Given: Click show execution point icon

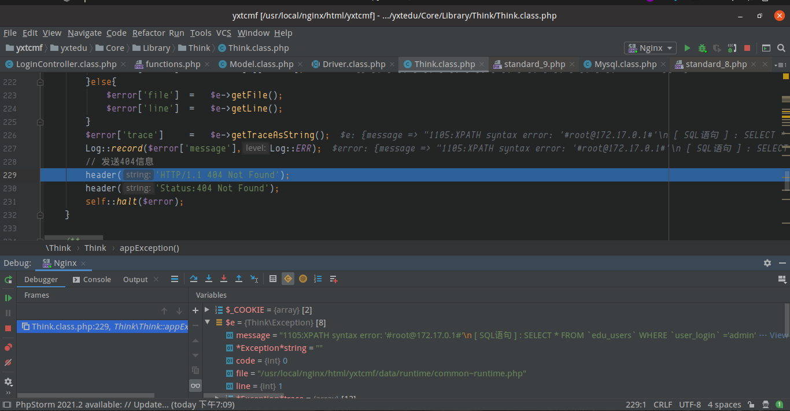Looking at the screenshot, I should (x=174, y=279).
